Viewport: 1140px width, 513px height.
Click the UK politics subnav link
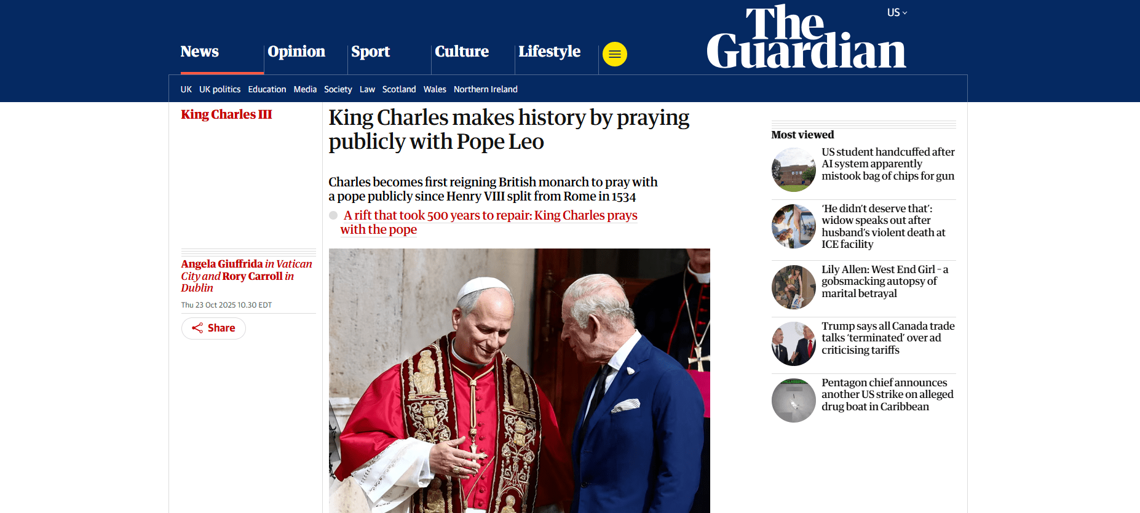point(220,89)
